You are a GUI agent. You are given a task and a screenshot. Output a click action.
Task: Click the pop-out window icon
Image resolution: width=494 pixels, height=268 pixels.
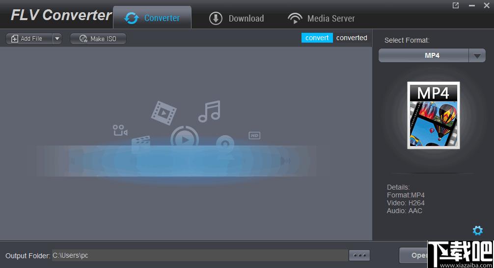pos(456,5)
